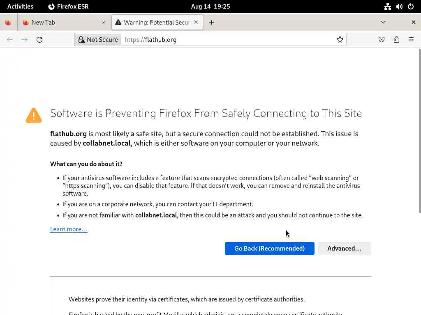The width and height of the screenshot is (421, 315).
Task: Switch to the New Tab tab
Action: click(x=62, y=23)
